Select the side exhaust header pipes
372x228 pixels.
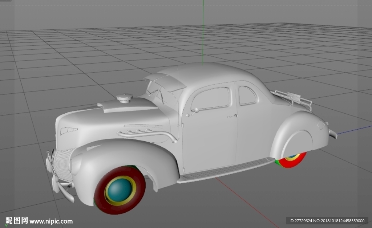click(147, 135)
